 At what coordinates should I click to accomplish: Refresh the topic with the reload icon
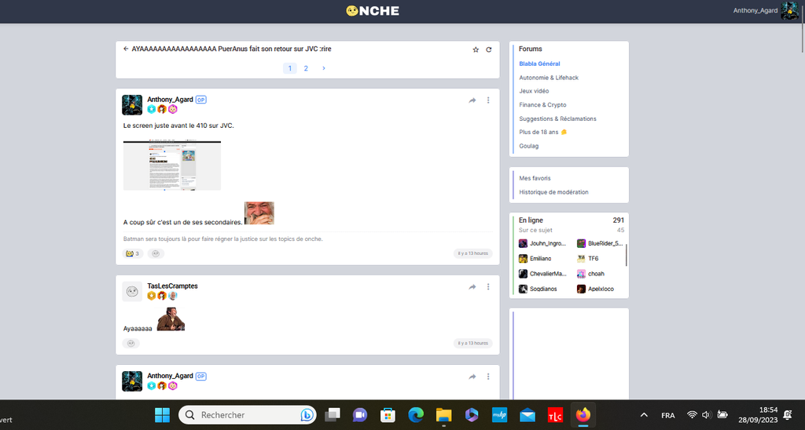488,49
